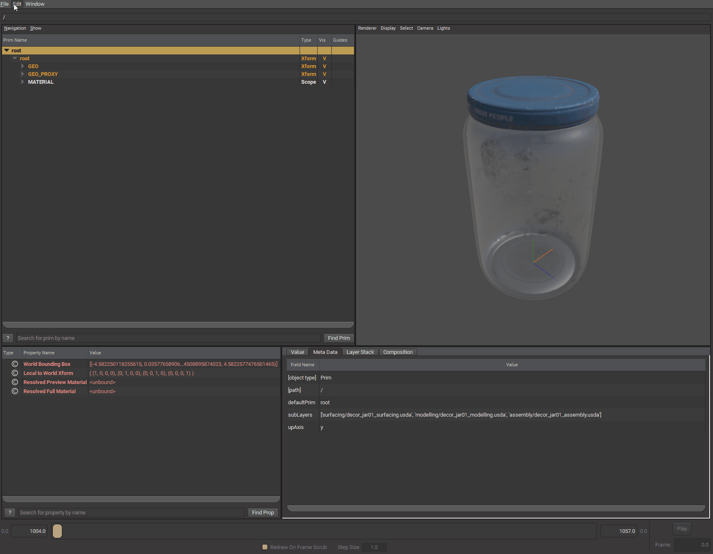Collapse the top-level root row
The image size is (713, 554).
[x=7, y=50]
